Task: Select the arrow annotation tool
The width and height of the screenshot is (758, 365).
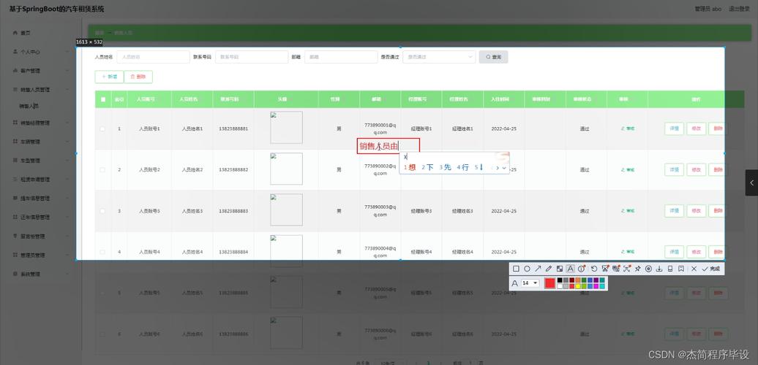Action: coord(538,269)
